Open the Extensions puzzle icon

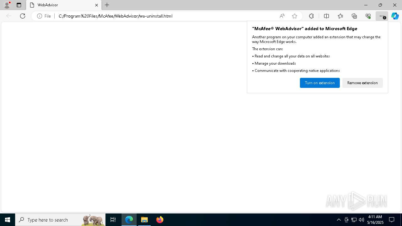[311, 16]
